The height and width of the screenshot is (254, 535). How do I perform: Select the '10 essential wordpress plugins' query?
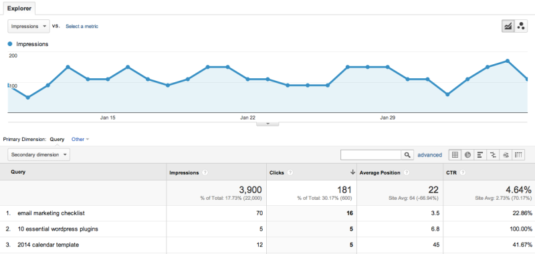point(58,229)
